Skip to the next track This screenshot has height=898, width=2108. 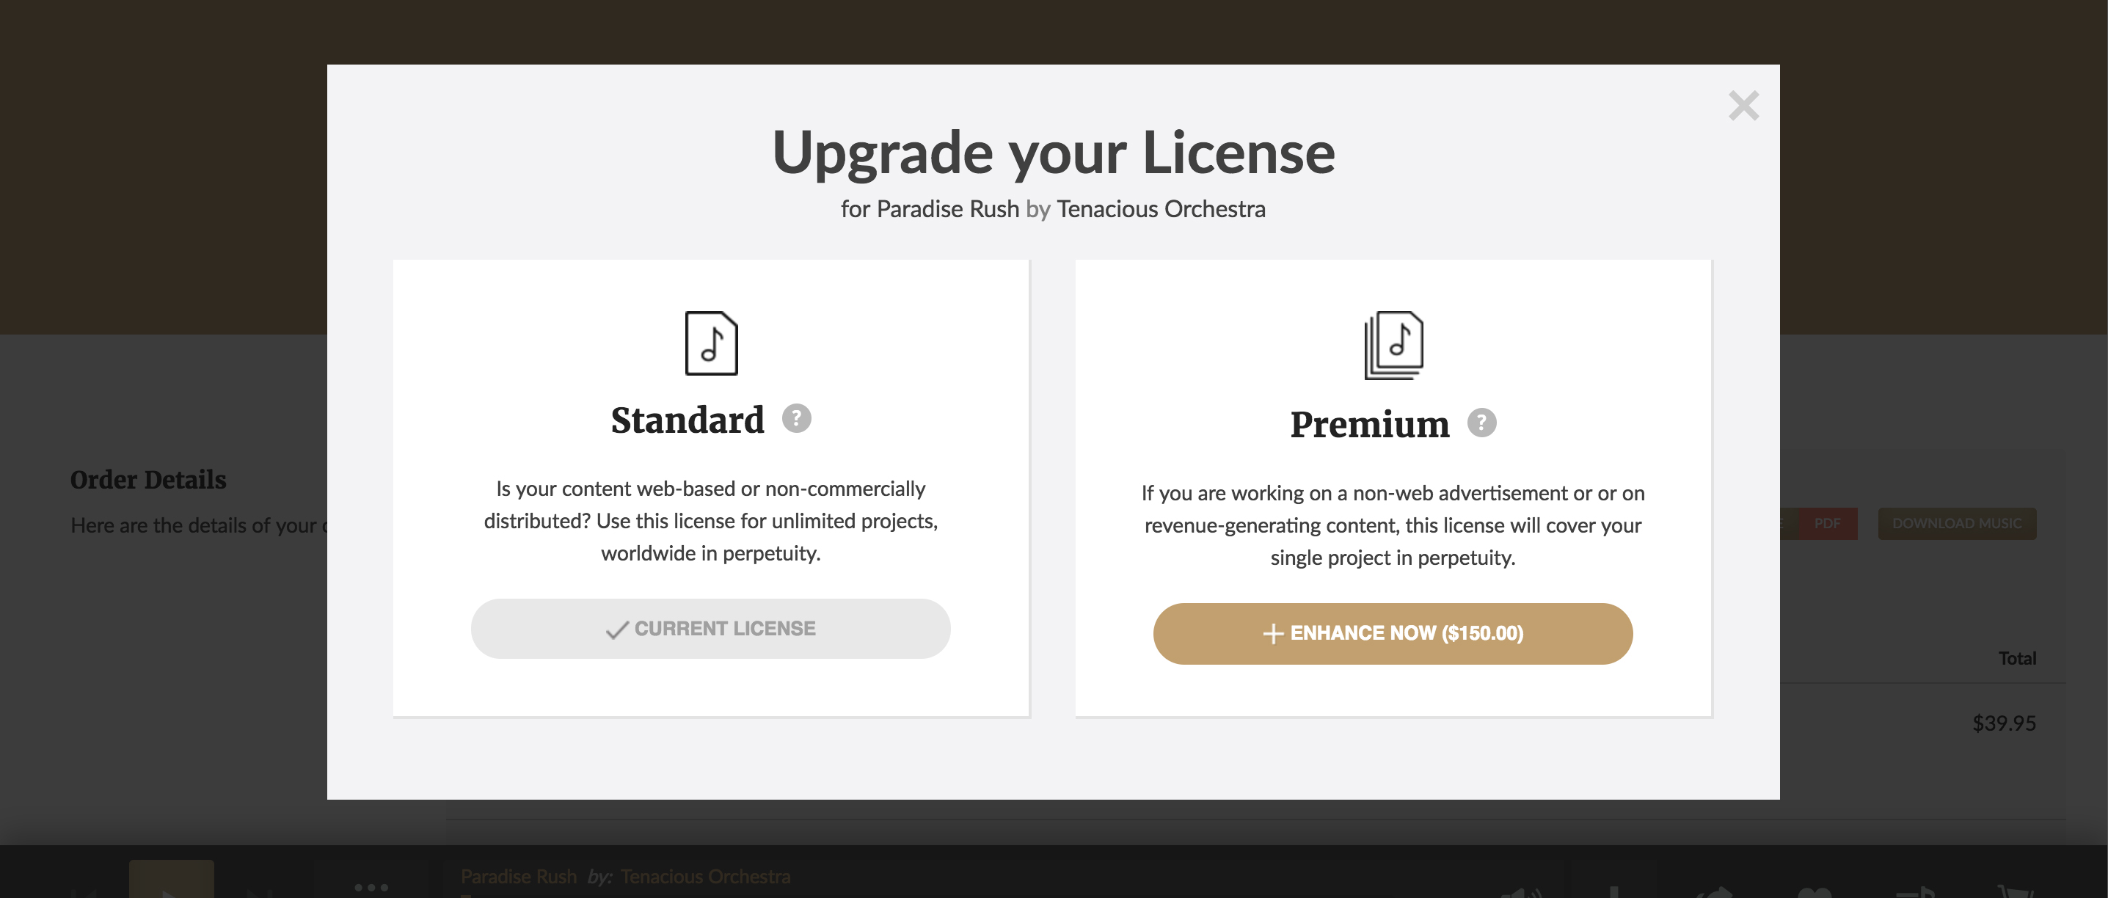pos(260,894)
